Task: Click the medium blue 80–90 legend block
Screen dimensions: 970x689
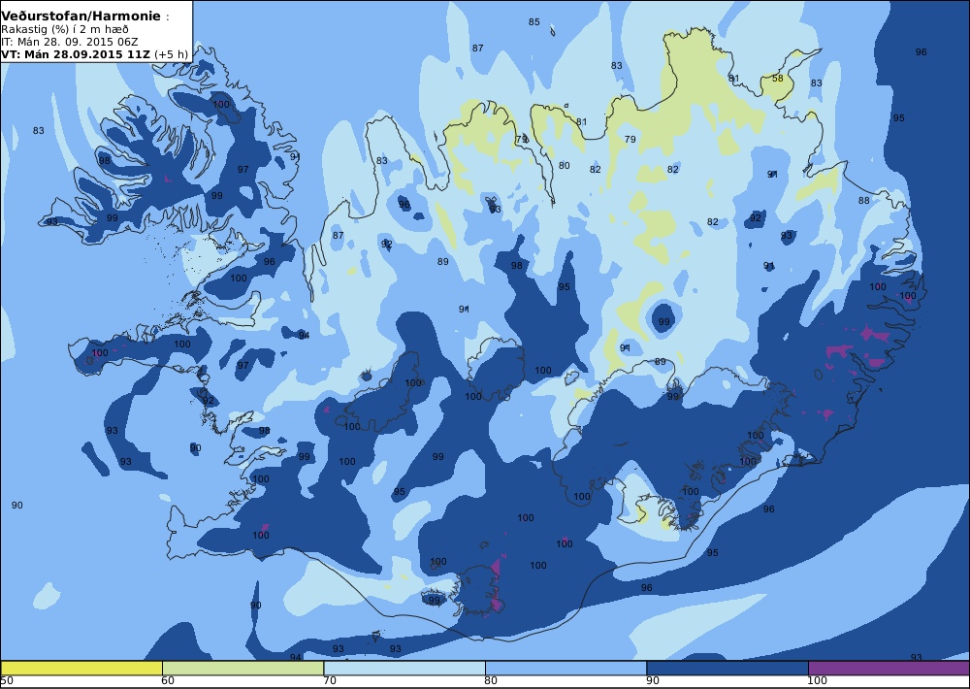Action: point(566,668)
